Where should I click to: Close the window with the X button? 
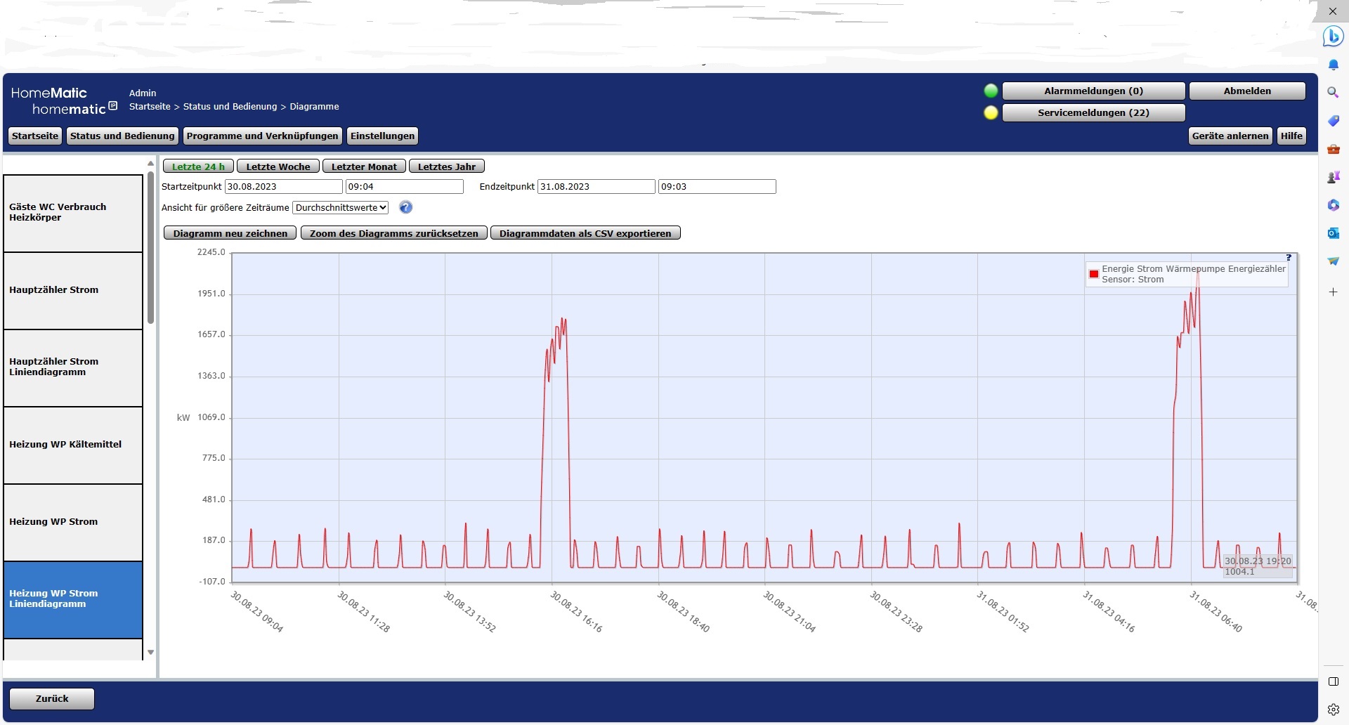click(1333, 11)
